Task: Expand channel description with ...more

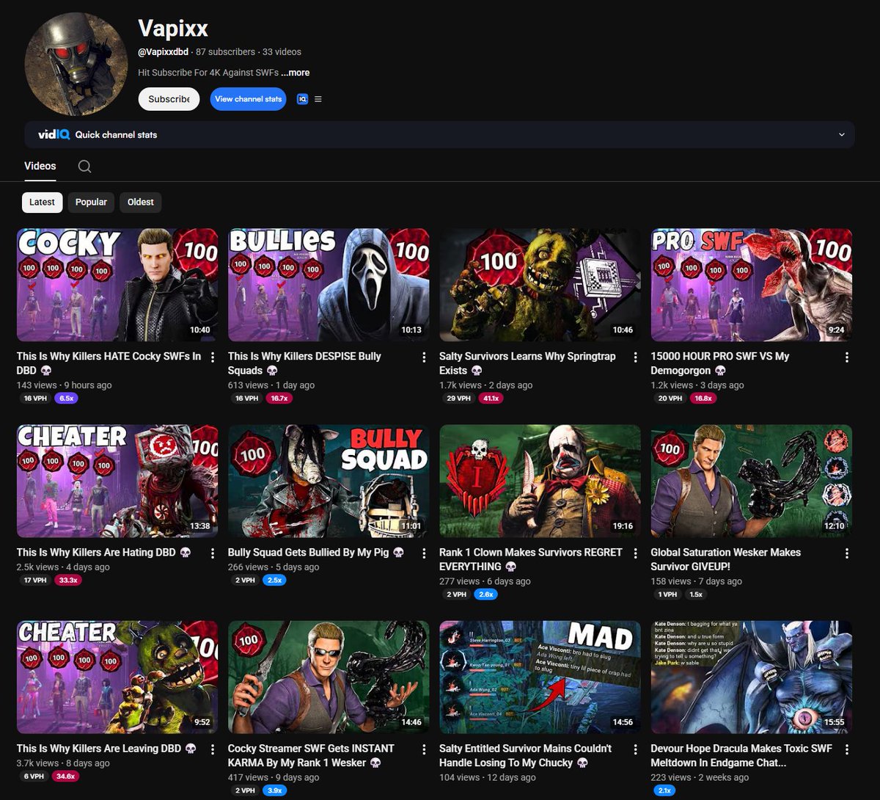Action: click(x=296, y=73)
